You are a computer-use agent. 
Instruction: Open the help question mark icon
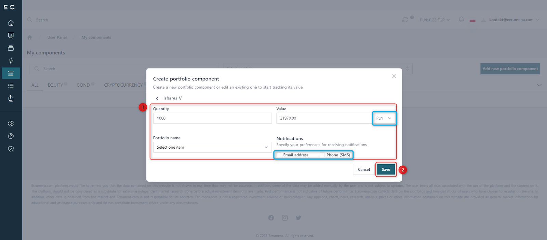coord(11,136)
